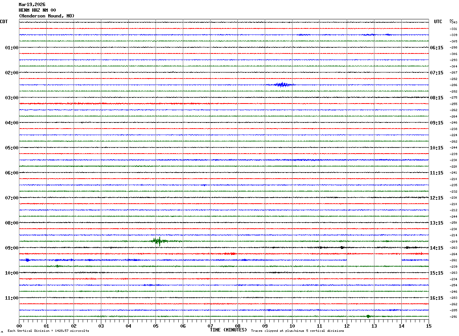Select the 09:00 CDT time label
This screenshot has height=336, width=459.
(x=11, y=248)
